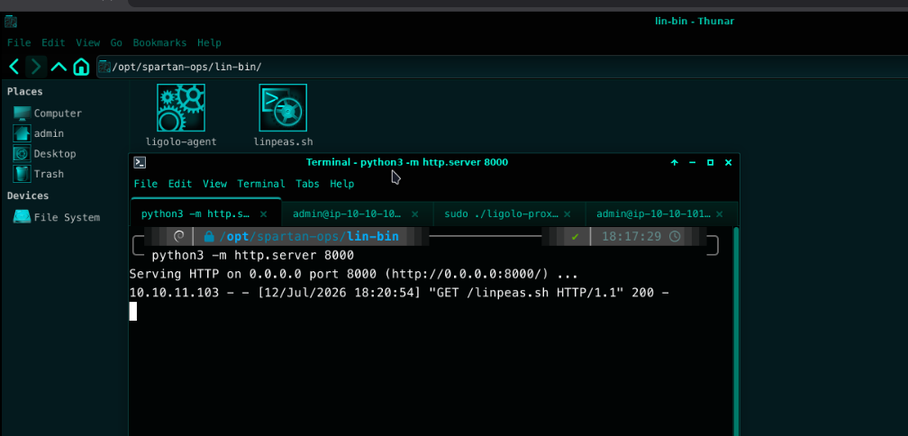This screenshot has height=436, width=908.
Task: Click the green checkmark status in prompt
Action: pos(575,237)
